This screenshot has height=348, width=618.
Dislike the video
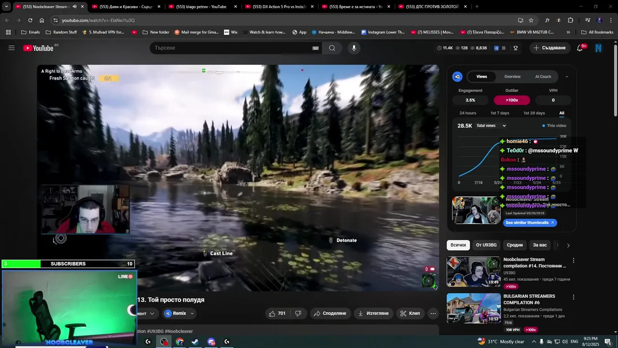pyautogui.click(x=298, y=313)
